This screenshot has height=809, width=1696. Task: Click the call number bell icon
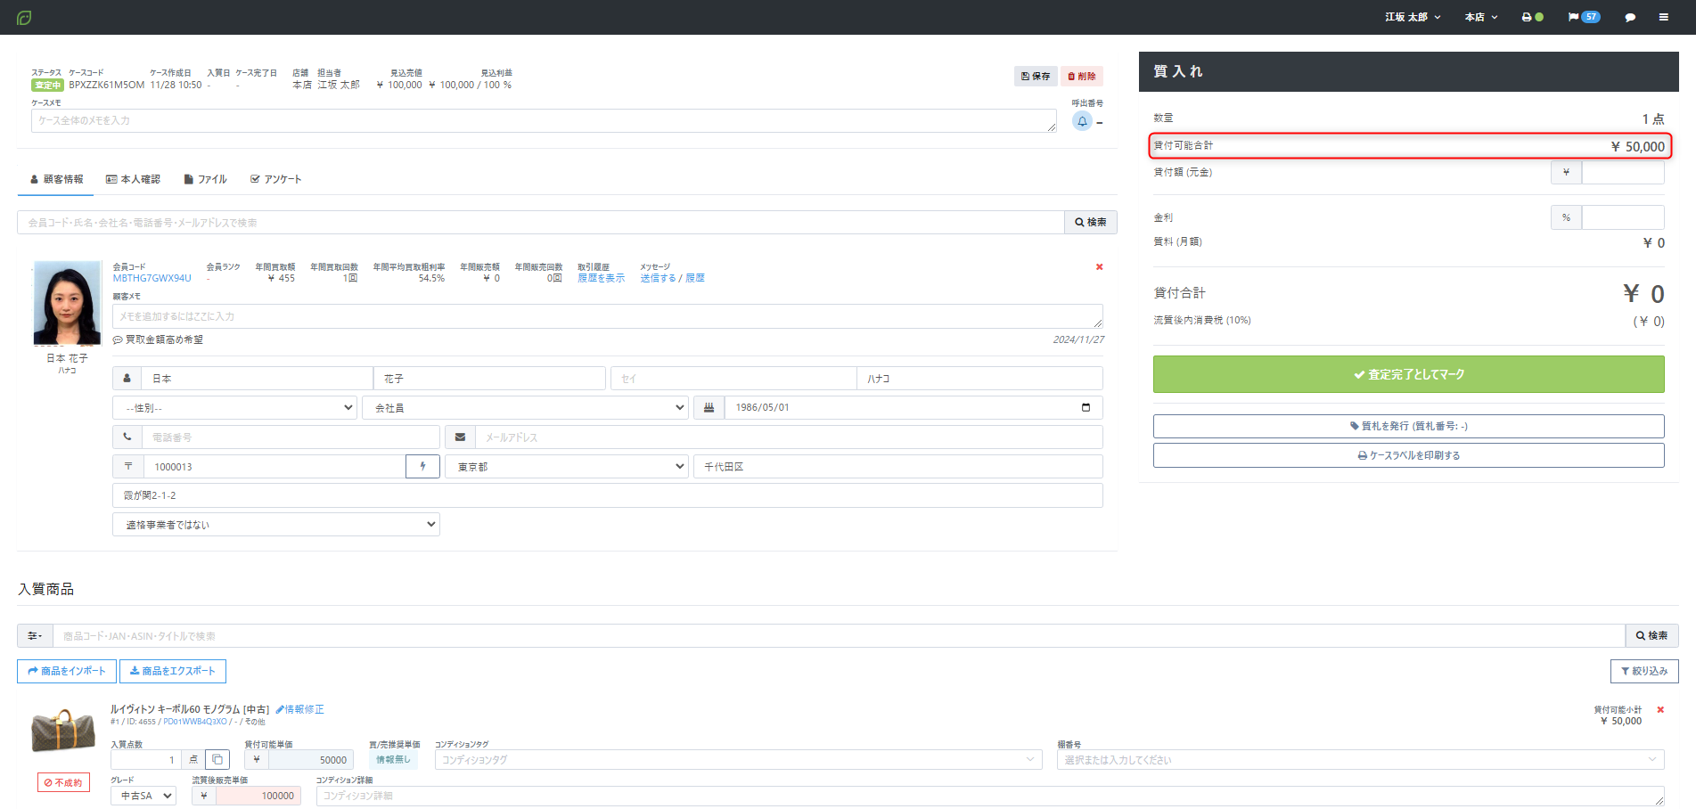tap(1082, 121)
